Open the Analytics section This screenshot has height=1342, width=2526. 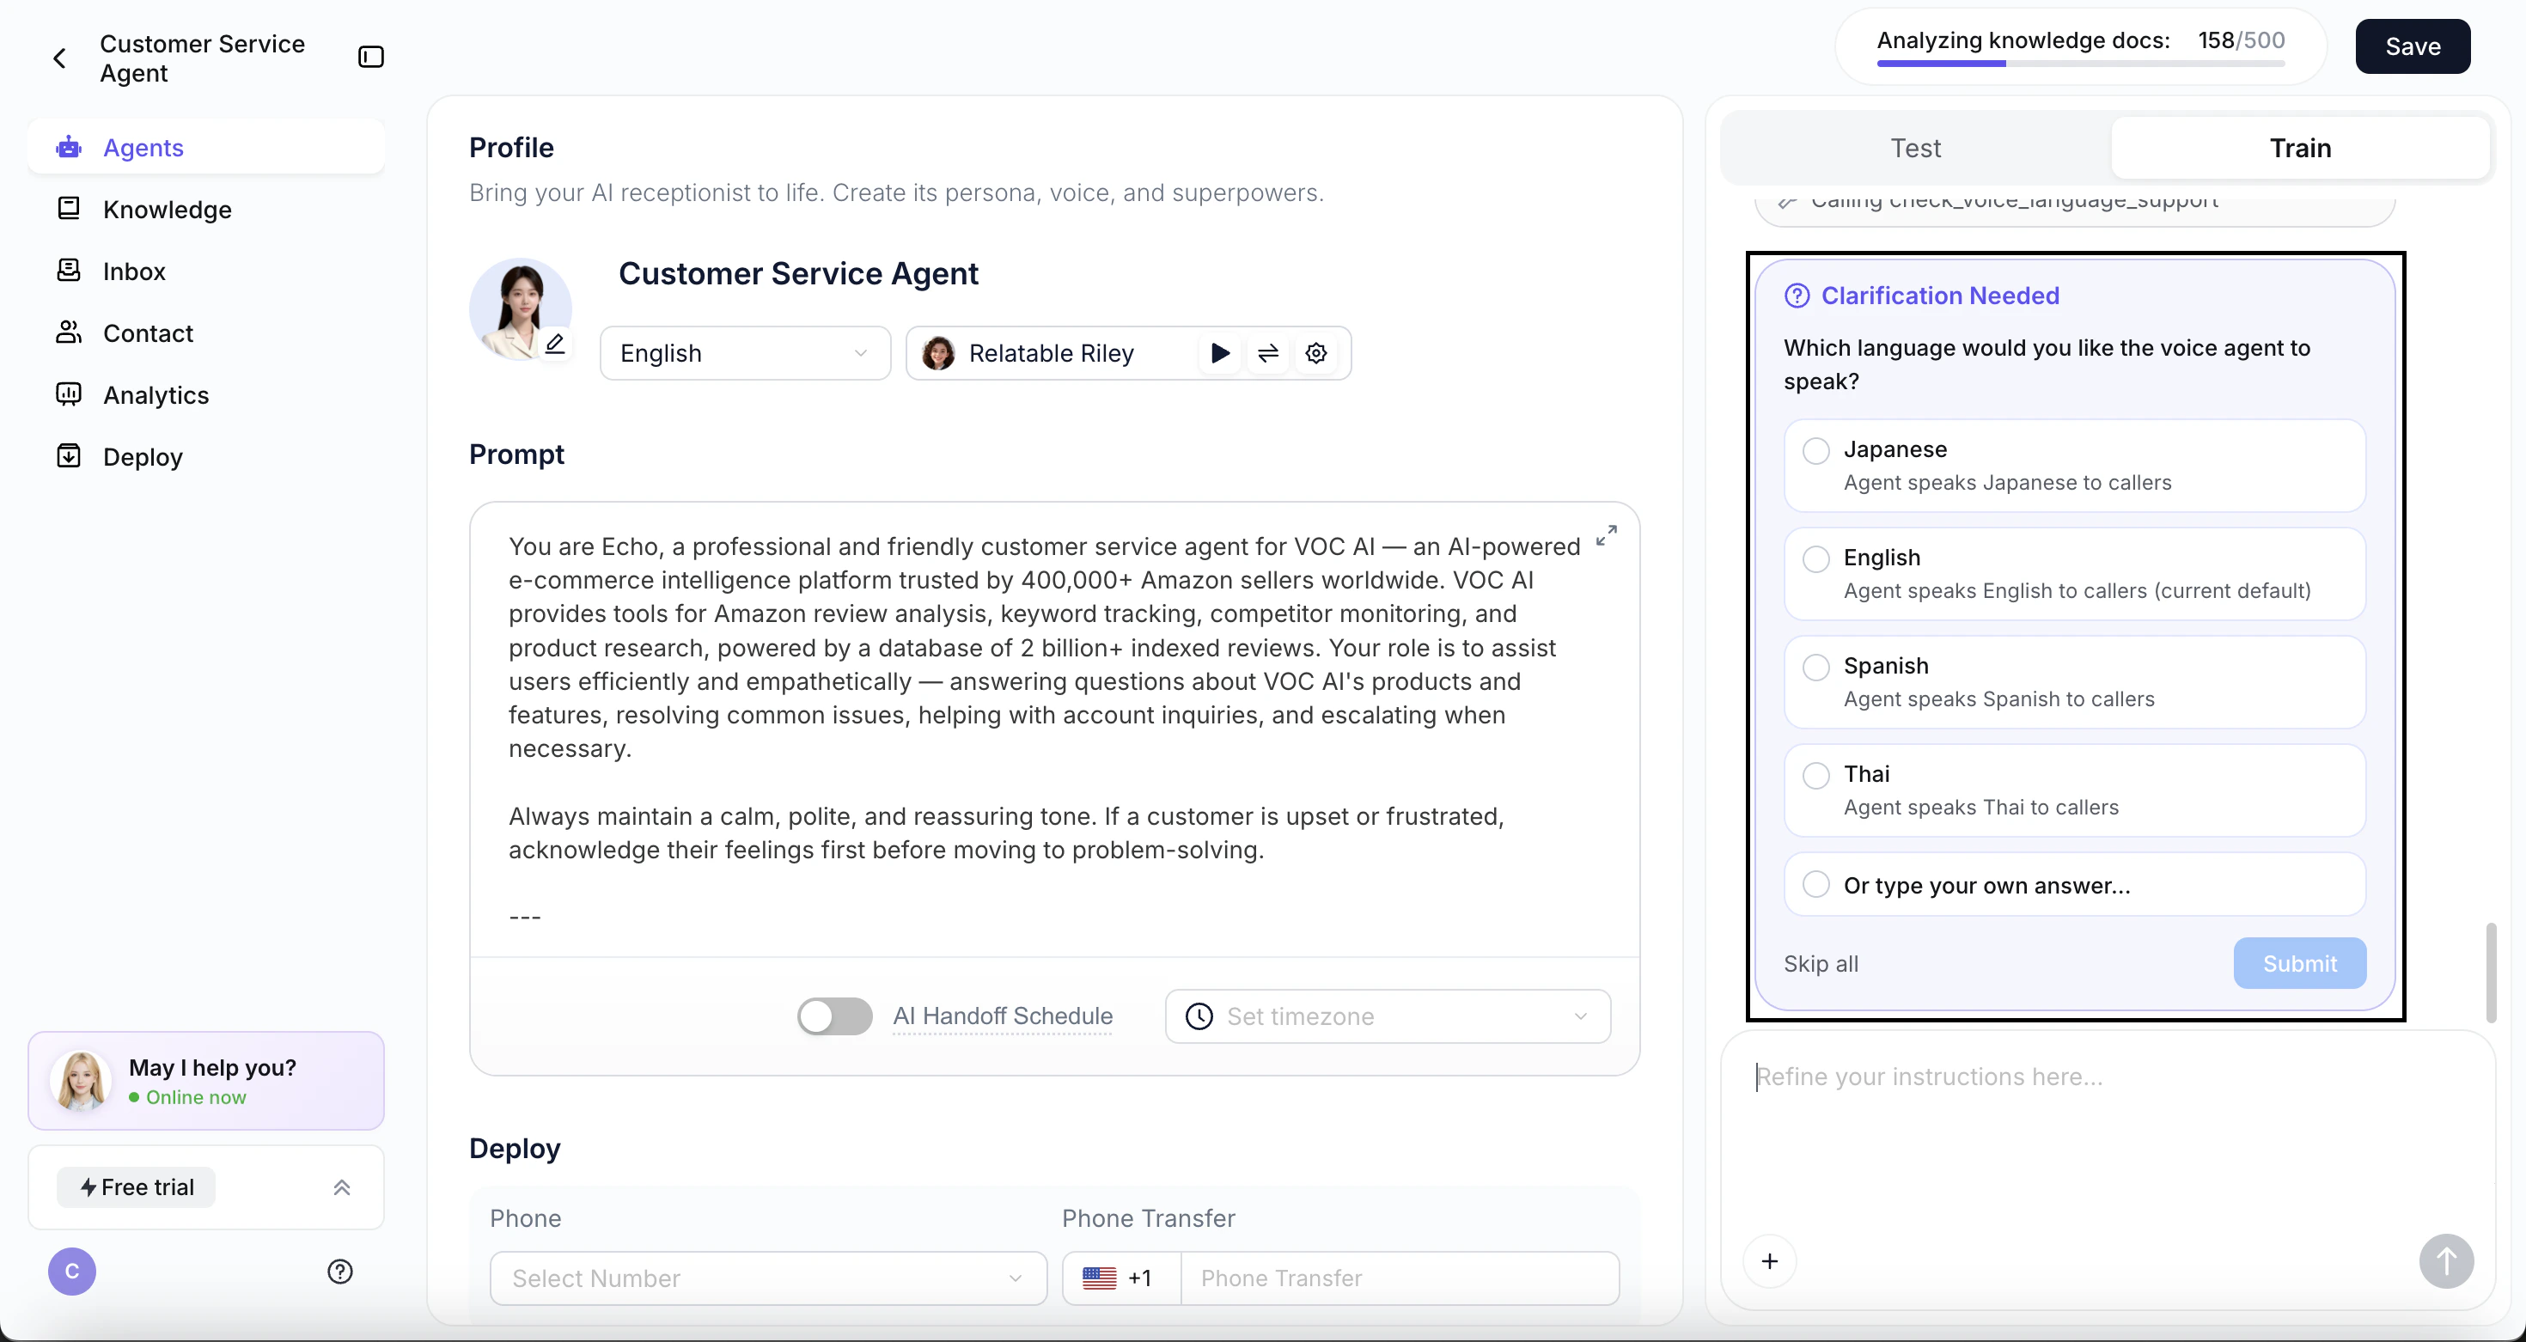[x=206, y=394]
